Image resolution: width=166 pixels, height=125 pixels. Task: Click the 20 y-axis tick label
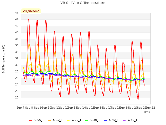click(17, 98)
